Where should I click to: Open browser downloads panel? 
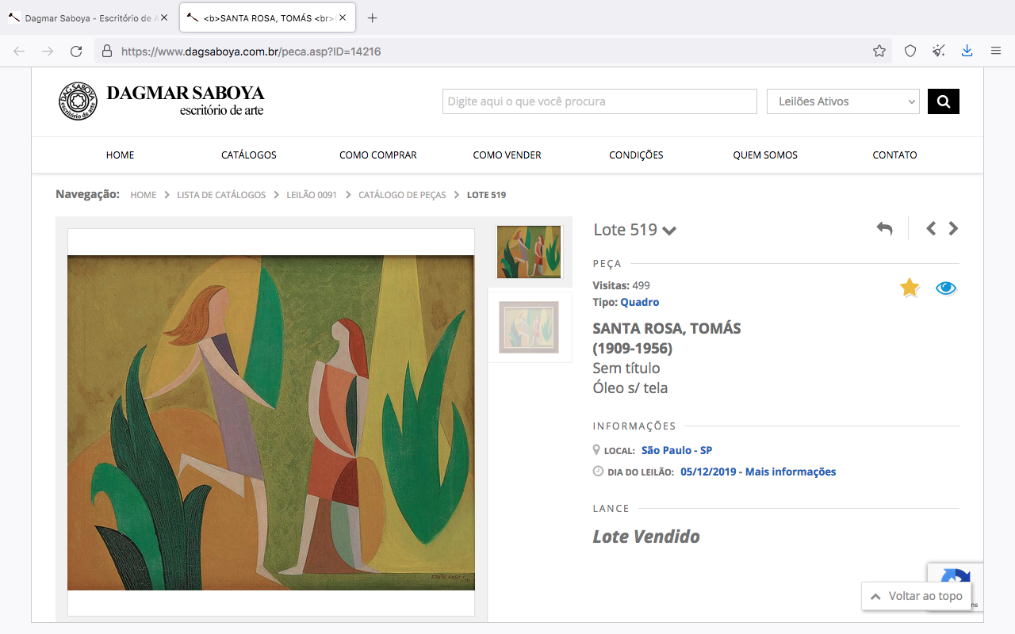click(967, 51)
